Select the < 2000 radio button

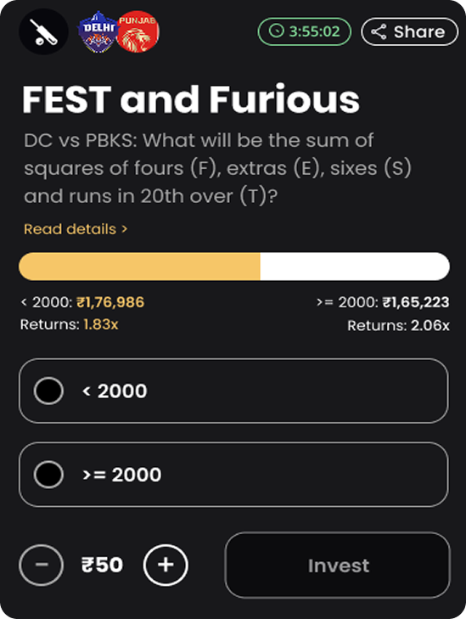click(x=48, y=391)
